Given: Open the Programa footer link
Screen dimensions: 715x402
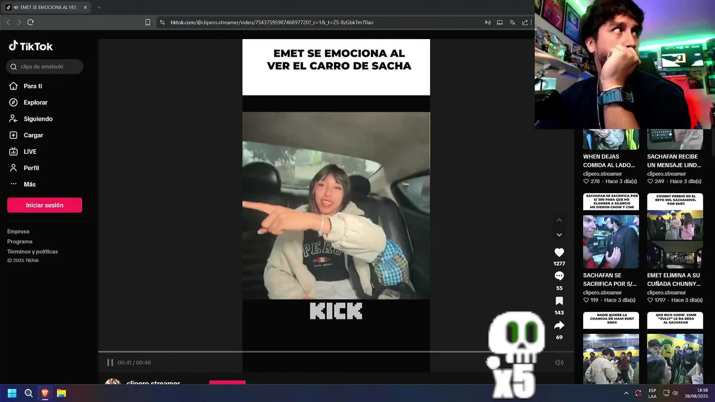Looking at the screenshot, I should point(20,242).
